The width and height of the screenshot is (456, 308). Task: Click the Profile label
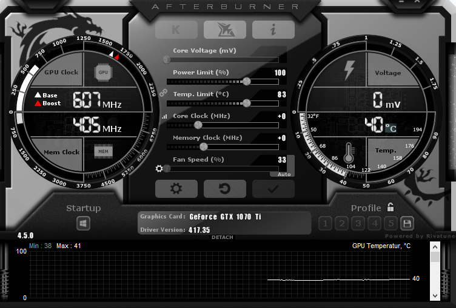click(366, 208)
